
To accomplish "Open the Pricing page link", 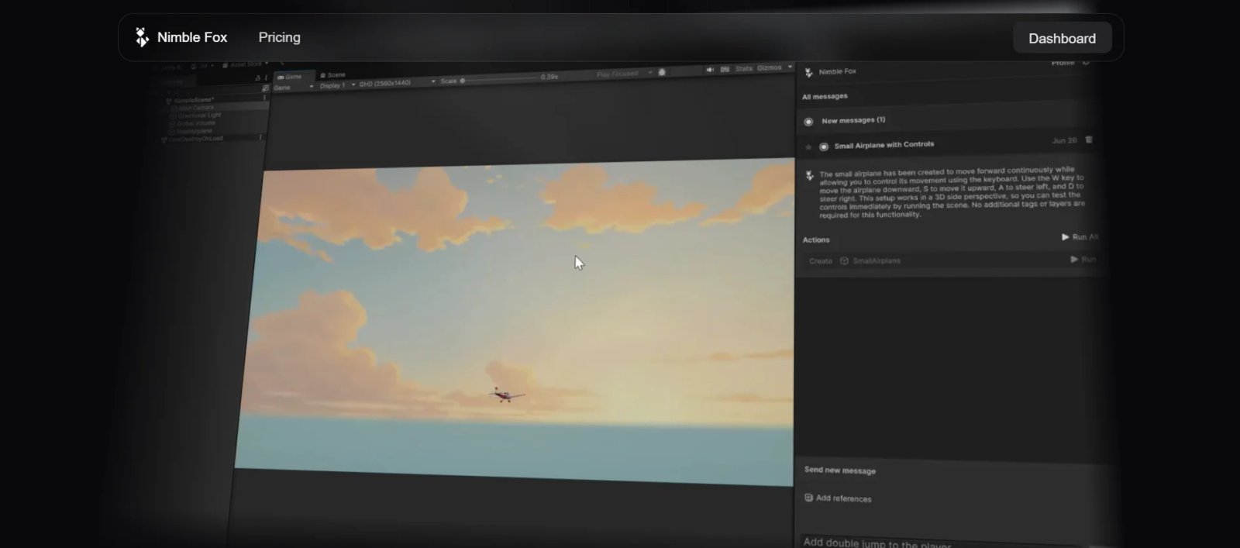I will tap(279, 37).
